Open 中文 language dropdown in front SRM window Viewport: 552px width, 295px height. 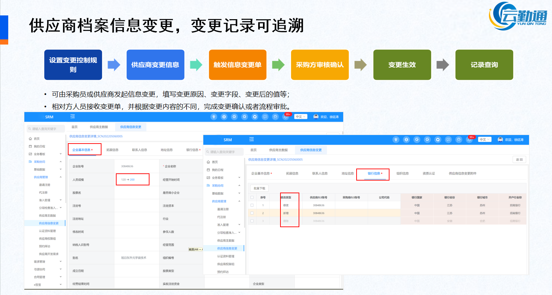point(485,139)
